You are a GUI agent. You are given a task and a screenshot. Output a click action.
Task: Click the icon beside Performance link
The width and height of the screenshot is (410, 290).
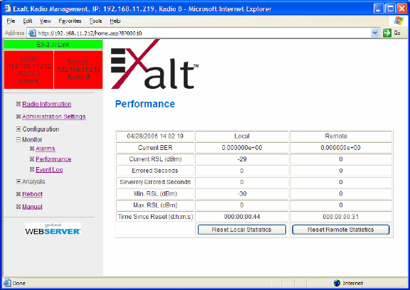(x=32, y=159)
